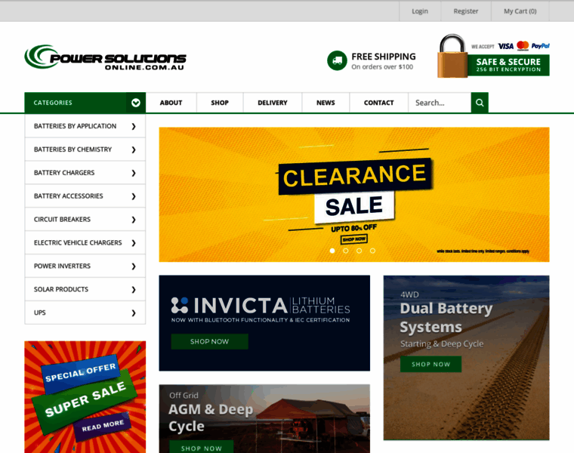The image size is (574, 453).
Task: Click the Battery Chargers category text
Action: [64, 173]
